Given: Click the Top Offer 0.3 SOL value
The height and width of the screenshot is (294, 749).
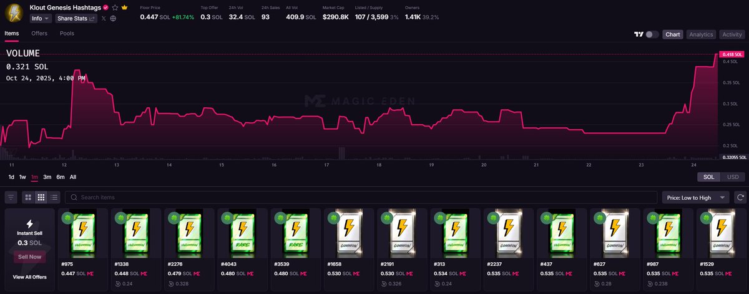Looking at the screenshot, I should tap(212, 17).
